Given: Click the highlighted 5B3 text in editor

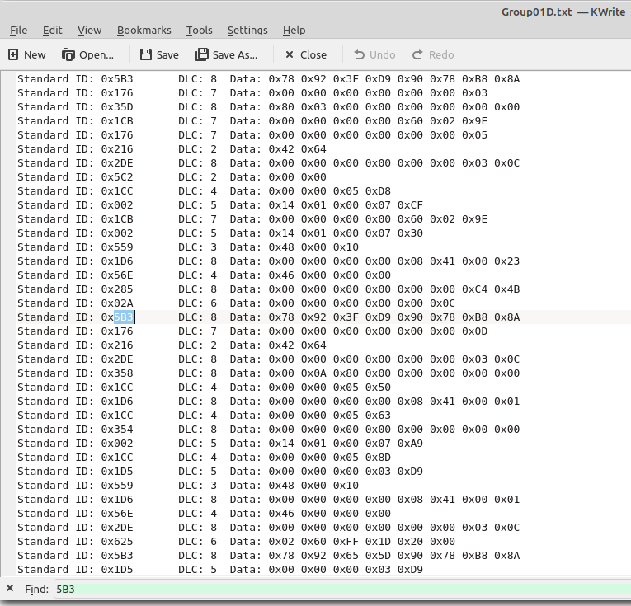Looking at the screenshot, I should (124, 317).
